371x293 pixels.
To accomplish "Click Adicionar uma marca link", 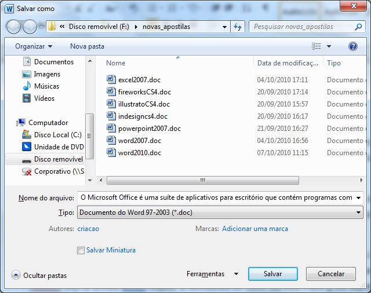I will 255,229.
